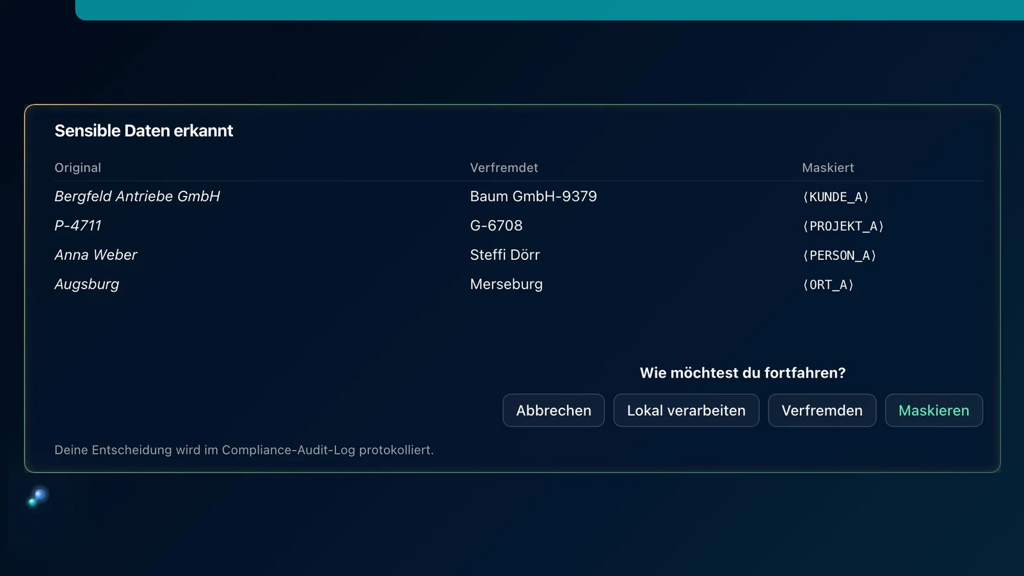Image resolution: width=1024 pixels, height=576 pixels.
Task: Click the original value P-4711
Action: (x=78, y=226)
